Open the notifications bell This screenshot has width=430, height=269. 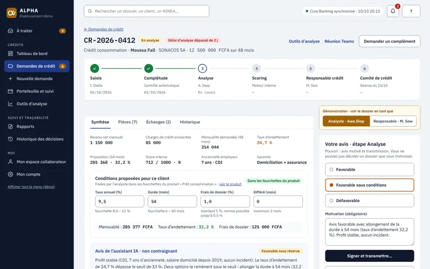click(393, 11)
